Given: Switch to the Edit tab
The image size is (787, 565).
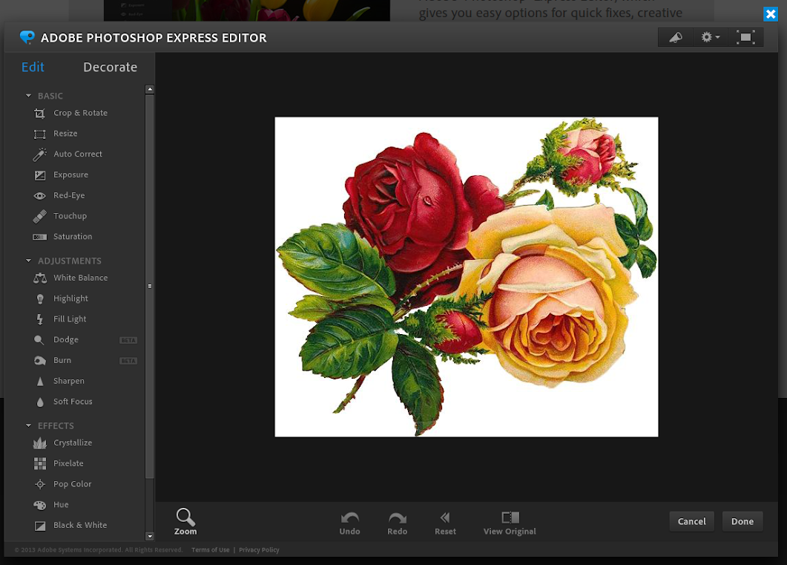Looking at the screenshot, I should [x=33, y=68].
